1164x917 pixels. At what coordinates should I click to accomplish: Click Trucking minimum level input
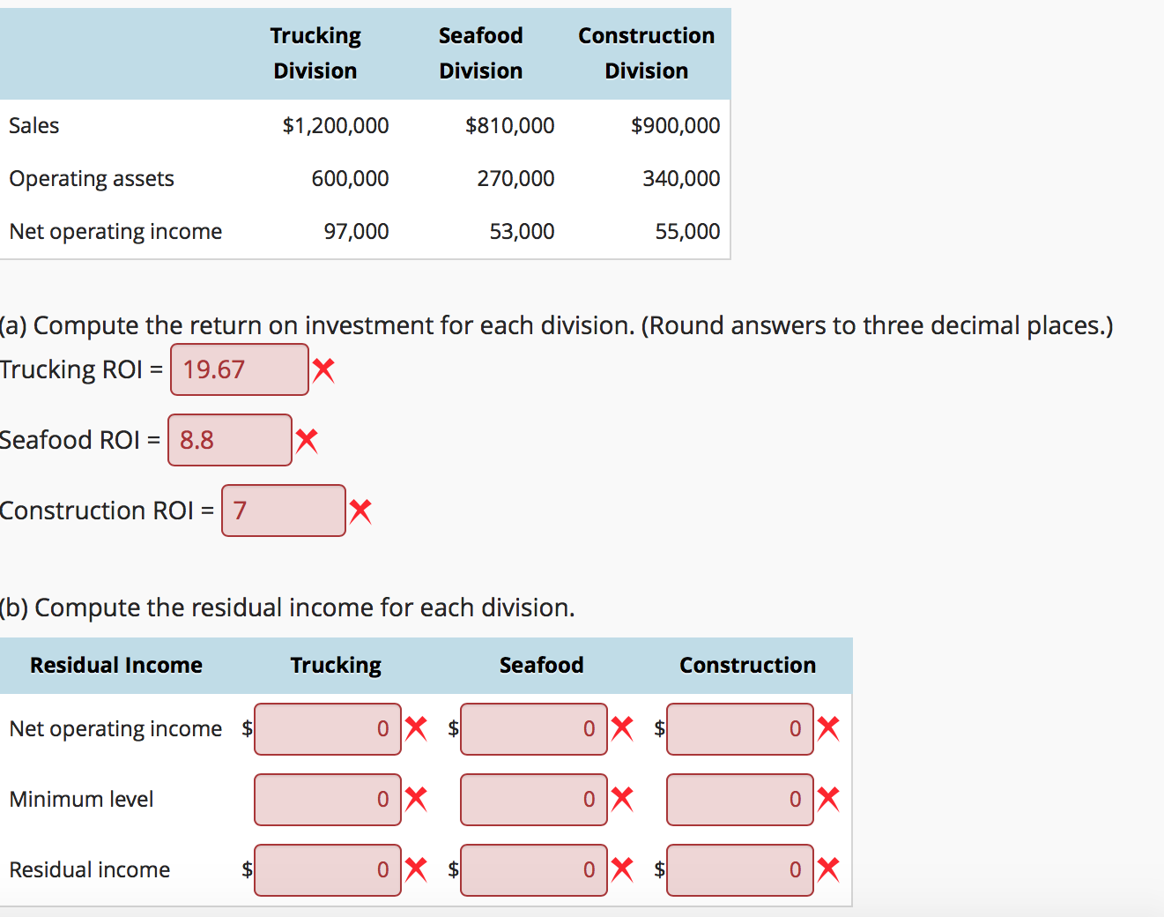coord(328,800)
